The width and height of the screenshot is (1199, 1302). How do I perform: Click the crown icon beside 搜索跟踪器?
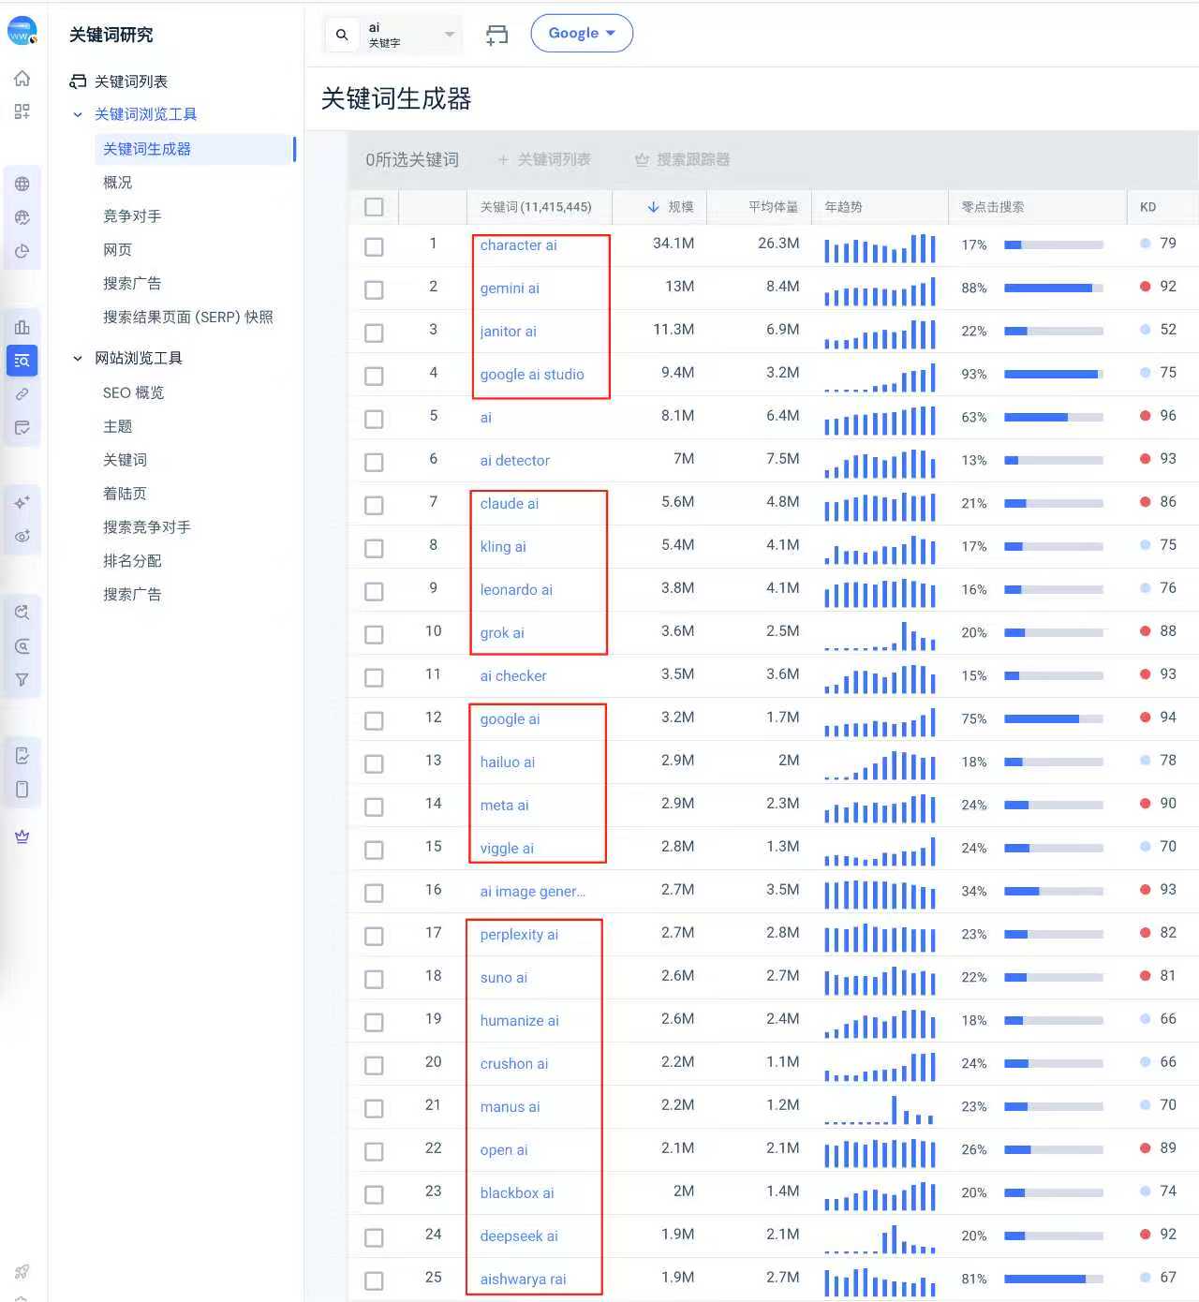coord(642,160)
